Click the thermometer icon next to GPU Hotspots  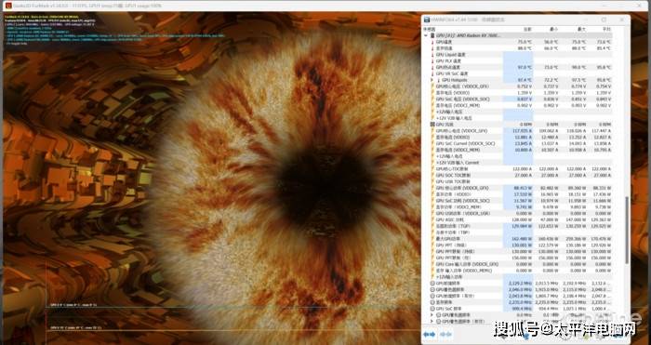438,80
